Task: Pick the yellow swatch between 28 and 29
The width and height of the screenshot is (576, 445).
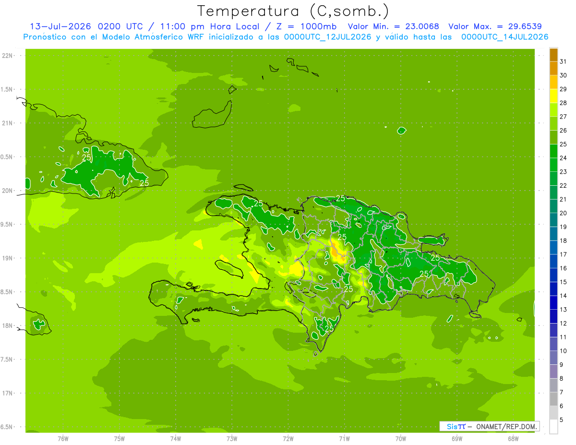Action: click(x=553, y=96)
